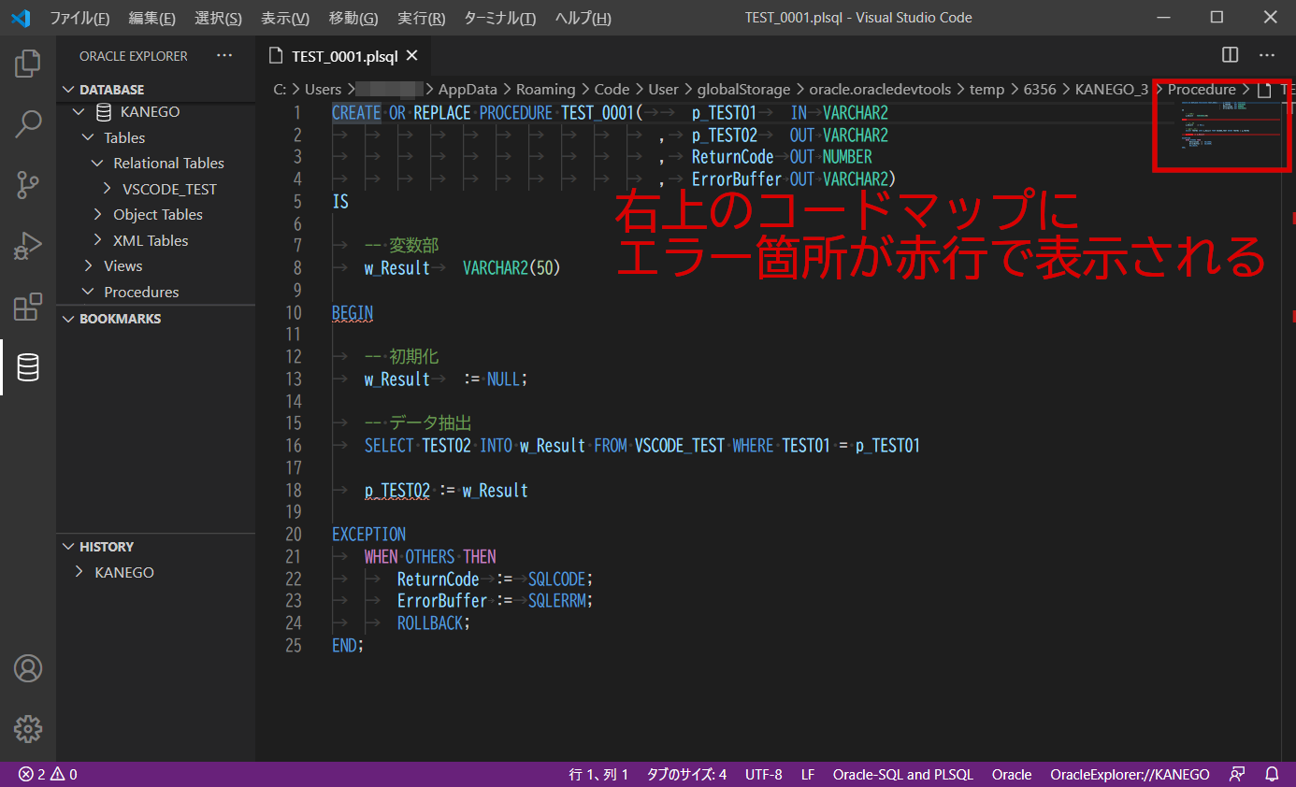Open the Manage settings gear icon
The image size is (1296, 787).
(27, 729)
